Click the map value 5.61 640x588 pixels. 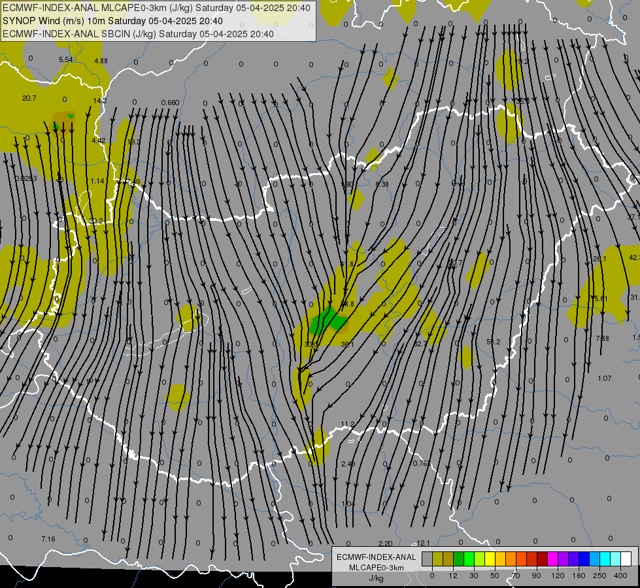coord(601,299)
